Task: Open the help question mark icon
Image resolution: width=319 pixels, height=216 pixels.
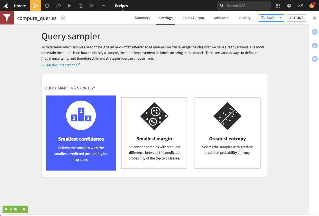Action: click(x=289, y=6)
